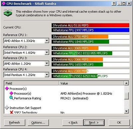
Task: Close the CPU Benchmark window
Action: pyautogui.click(x=129, y=4)
